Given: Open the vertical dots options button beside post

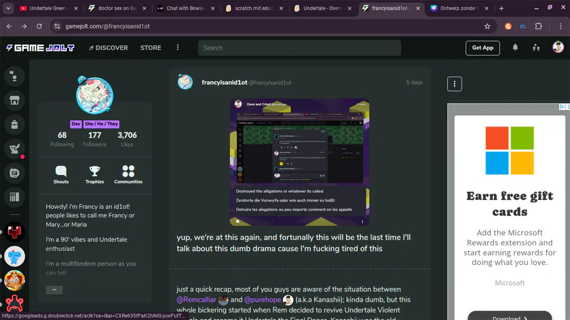Looking at the screenshot, I should (454, 84).
